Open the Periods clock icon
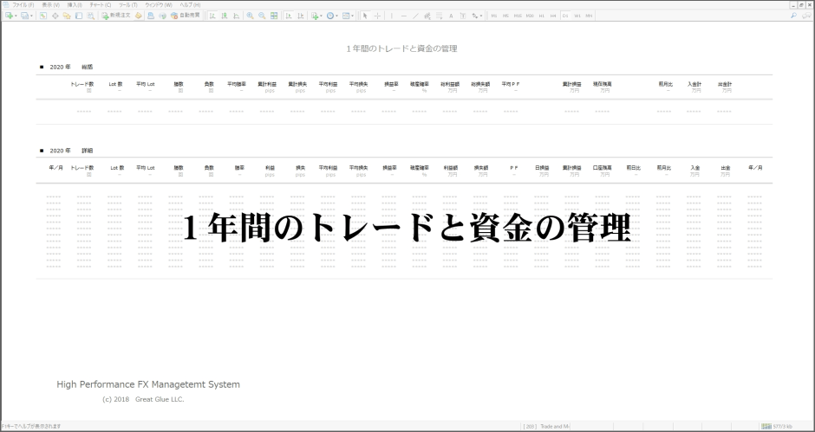This screenshot has height=432, width=815. pyautogui.click(x=330, y=16)
